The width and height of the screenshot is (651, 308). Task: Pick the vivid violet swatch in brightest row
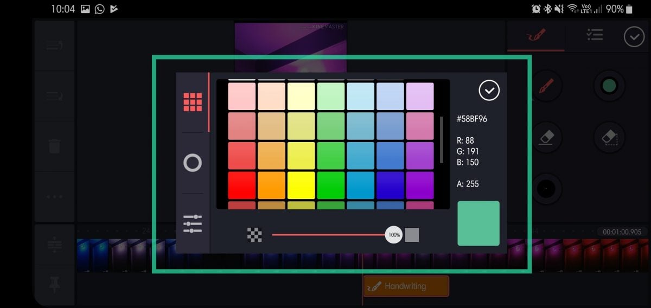pos(420,185)
